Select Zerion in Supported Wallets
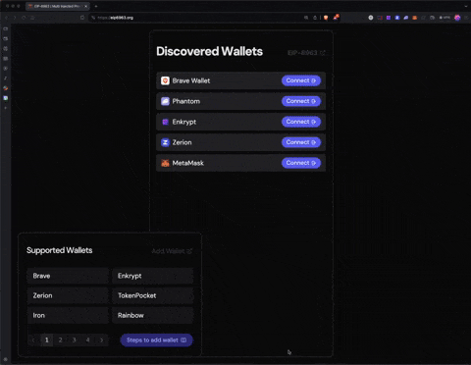The image size is (471, 365). [x=68, y=295]
